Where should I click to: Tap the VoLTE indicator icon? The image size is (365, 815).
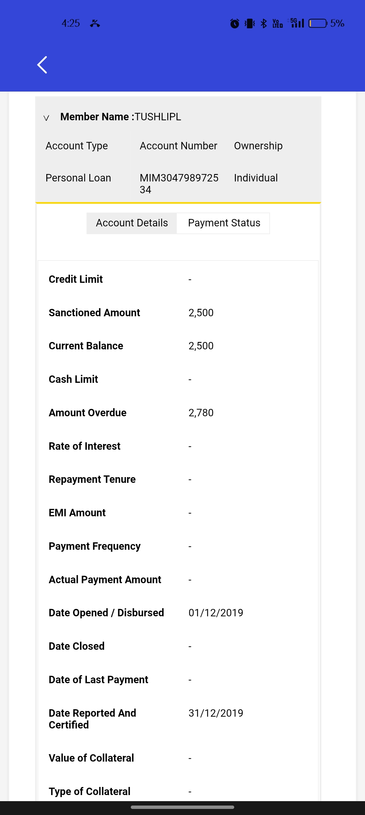tap(277, 23)
